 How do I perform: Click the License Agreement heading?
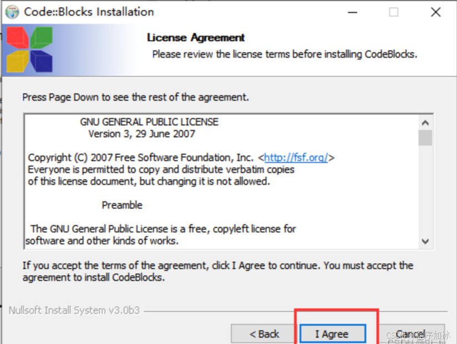195,38
